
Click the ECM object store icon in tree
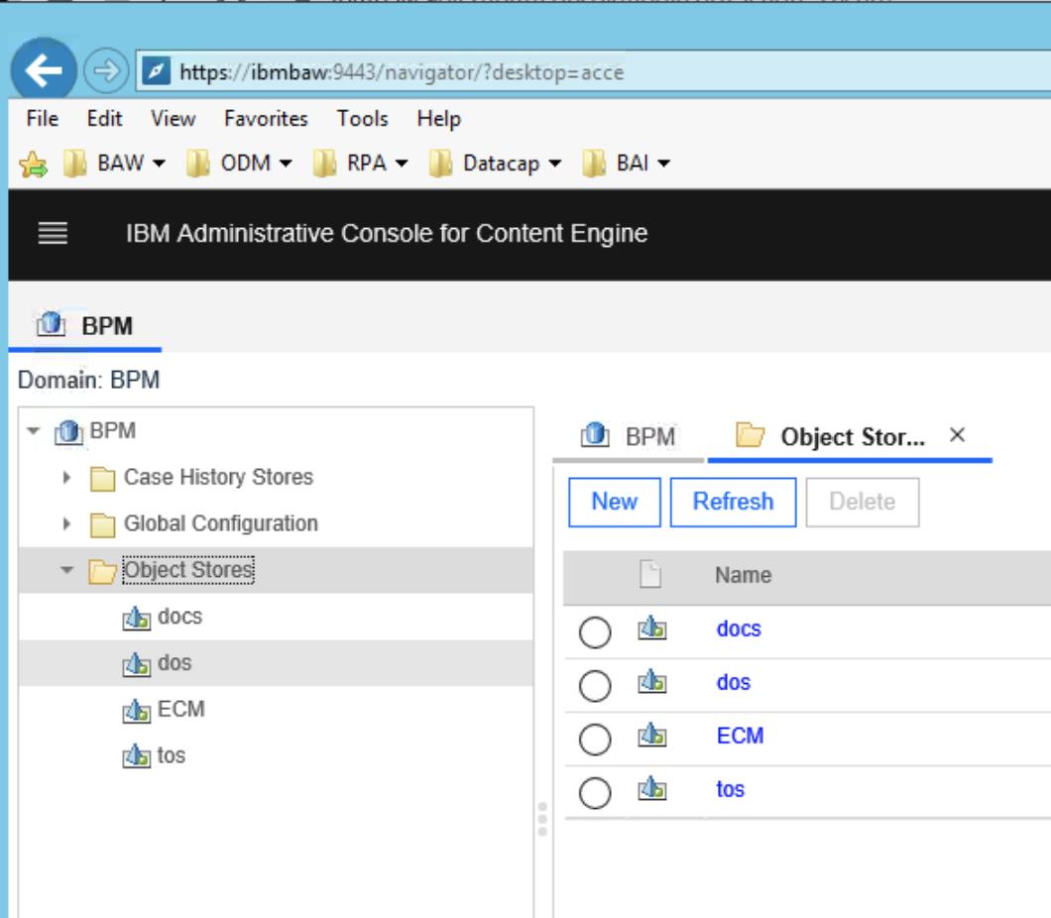click(137, 710)
